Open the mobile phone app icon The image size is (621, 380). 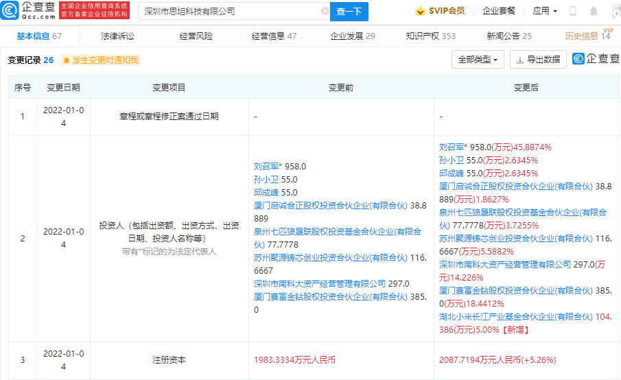point(573,11)
